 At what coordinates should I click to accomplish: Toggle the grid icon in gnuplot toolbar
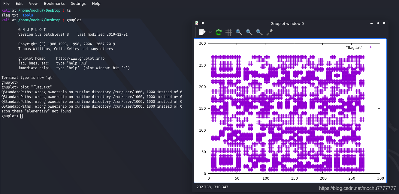point(229,32)
